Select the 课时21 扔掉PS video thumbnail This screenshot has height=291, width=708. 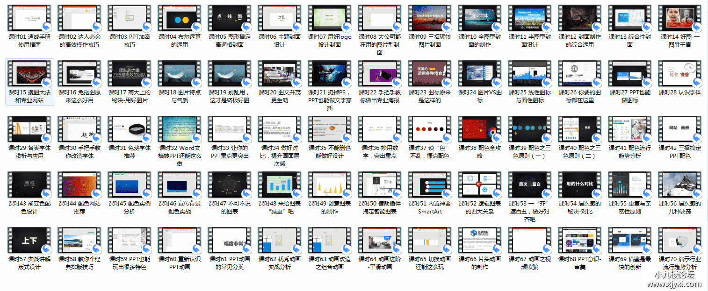click(x=330, y=74)
